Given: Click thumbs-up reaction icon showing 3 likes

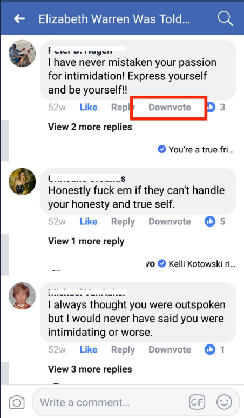Looking at the screenshot, I should click(x=211, y=107).
